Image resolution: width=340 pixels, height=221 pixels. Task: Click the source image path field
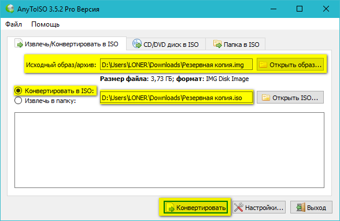pos(176,65)
